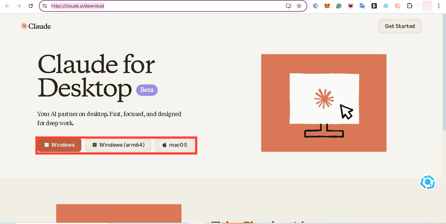Viewport: 446px width, 224px height.
Task: Click the Apple logo on the macOS button
Action: (164, 145)
